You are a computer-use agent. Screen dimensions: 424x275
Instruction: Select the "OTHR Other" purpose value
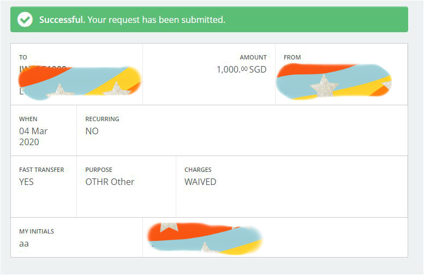click(x=110, y=182)
